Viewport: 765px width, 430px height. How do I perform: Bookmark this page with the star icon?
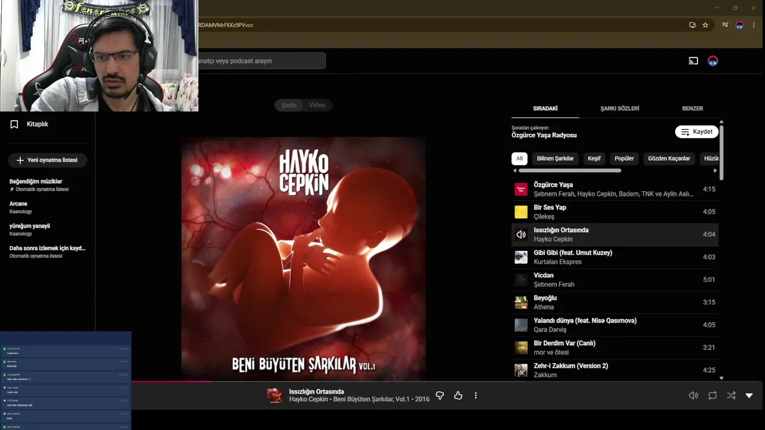tap(705, 25)
